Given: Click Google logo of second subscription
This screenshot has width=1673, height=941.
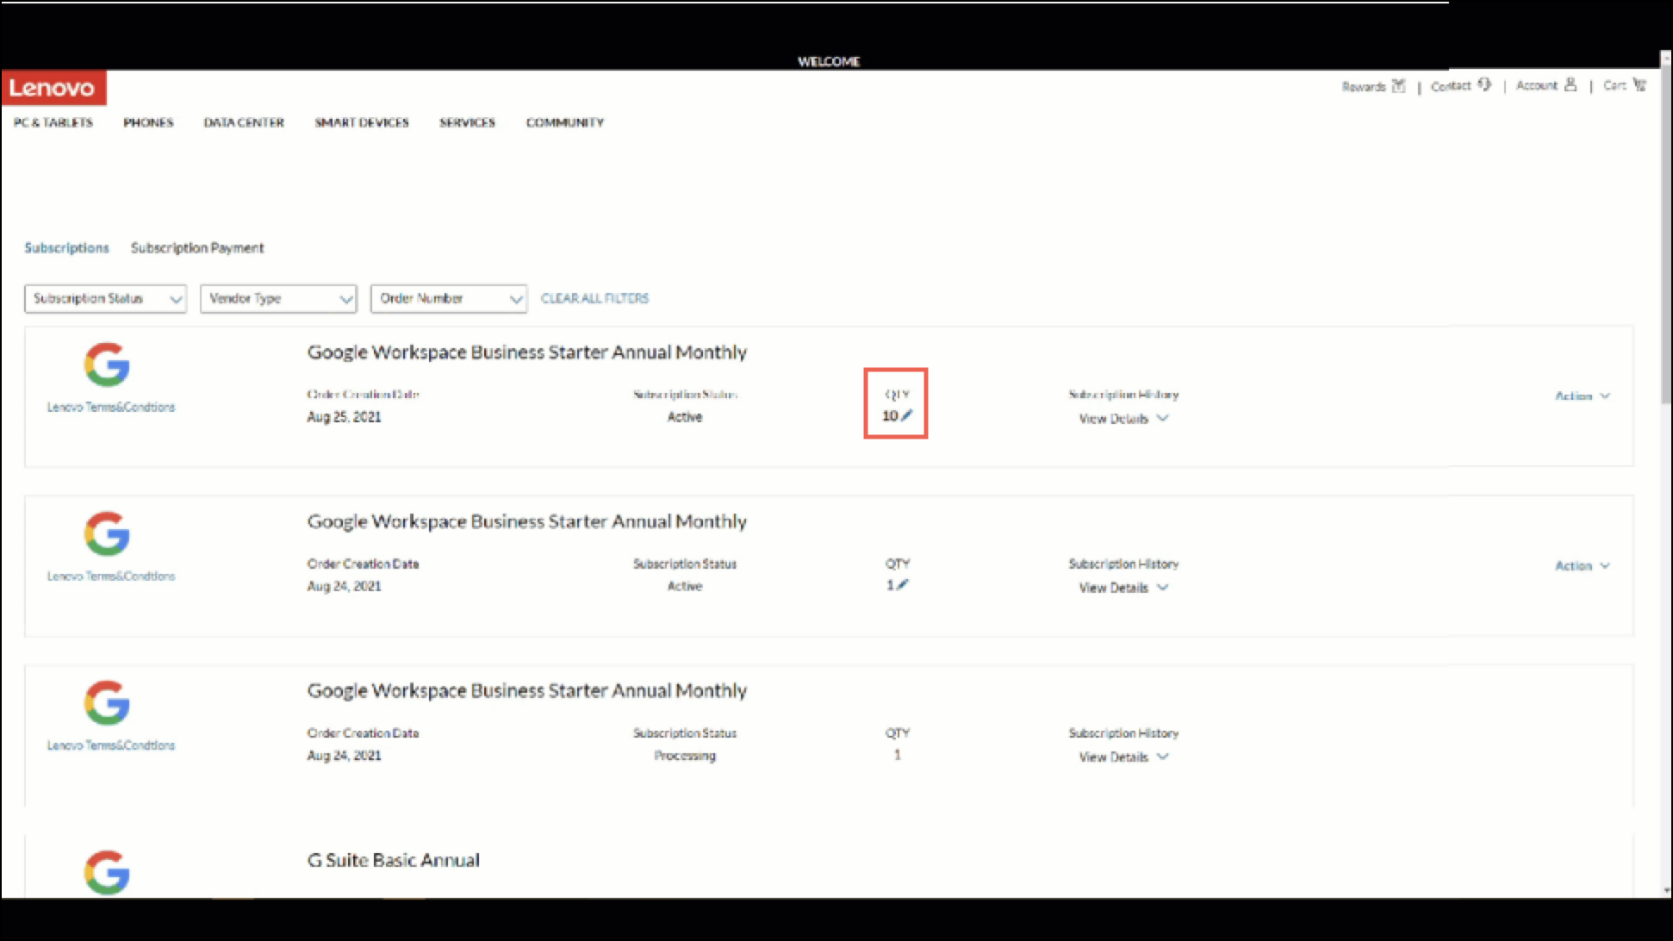Looking at the screenshot, I should point(107,533).
